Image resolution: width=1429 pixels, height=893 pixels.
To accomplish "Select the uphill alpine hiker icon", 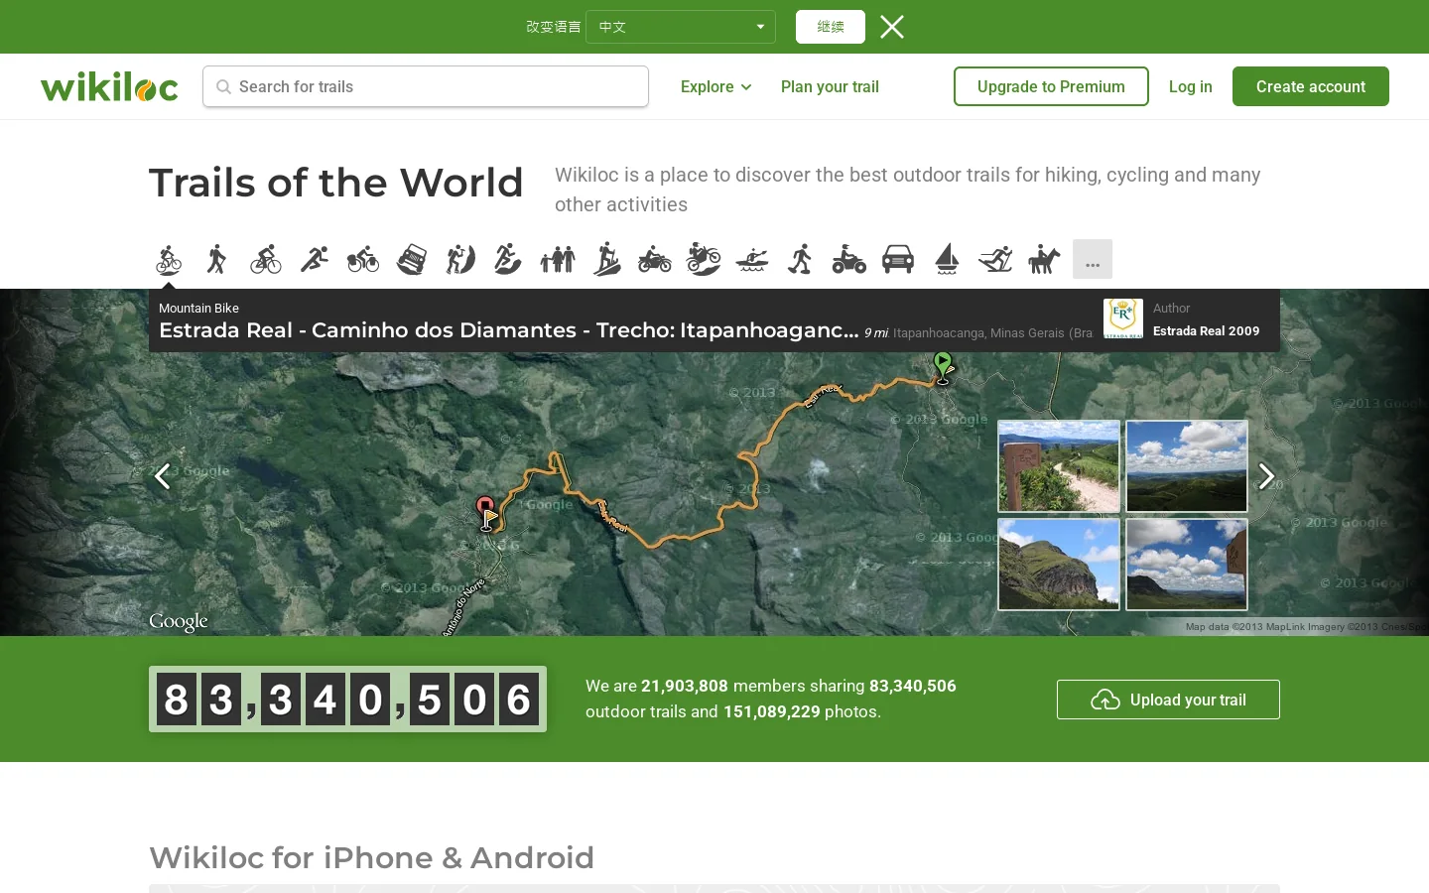I will 606,259.
